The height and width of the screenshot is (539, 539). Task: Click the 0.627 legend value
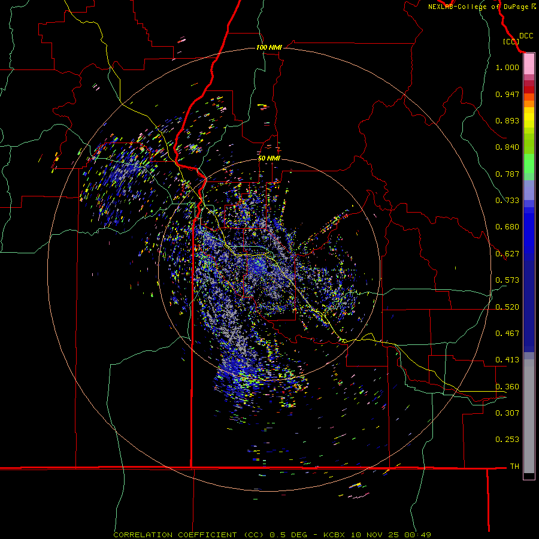pyautogui.click(x=507, y=254)
